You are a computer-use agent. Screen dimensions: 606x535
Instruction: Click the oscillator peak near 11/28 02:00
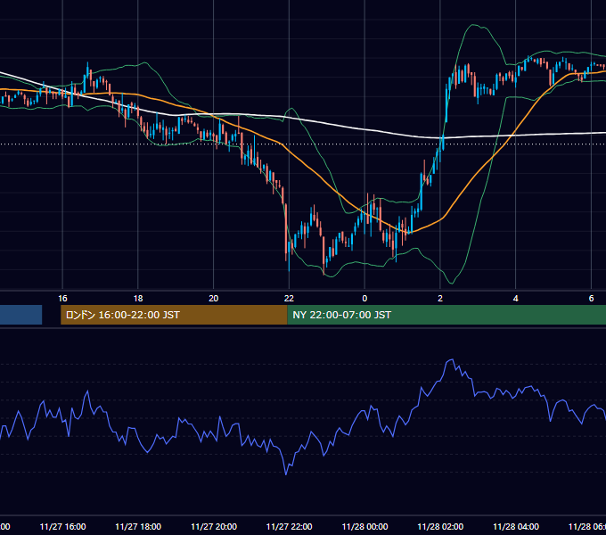click(450, 360)
